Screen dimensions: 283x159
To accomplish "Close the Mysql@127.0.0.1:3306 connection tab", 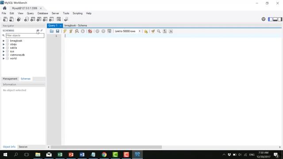I will click(41, 8).
